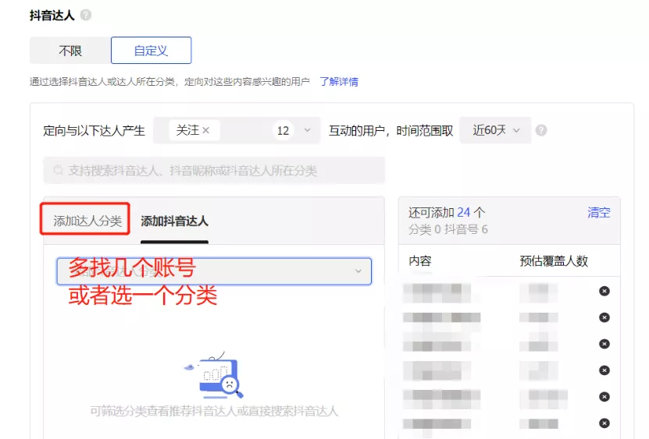Click the 还可添加 24 个 text
The height and width of the screenshot is (439, 649).
tap(447, 212)
